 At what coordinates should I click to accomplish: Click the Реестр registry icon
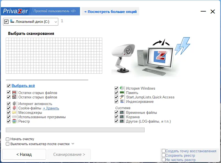coord(14,121)
